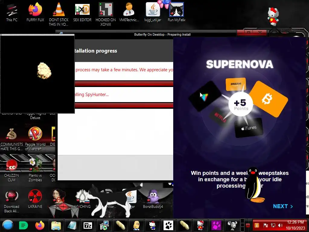Click the red Hello Kitty taskbar icon

tap(200, 225)
